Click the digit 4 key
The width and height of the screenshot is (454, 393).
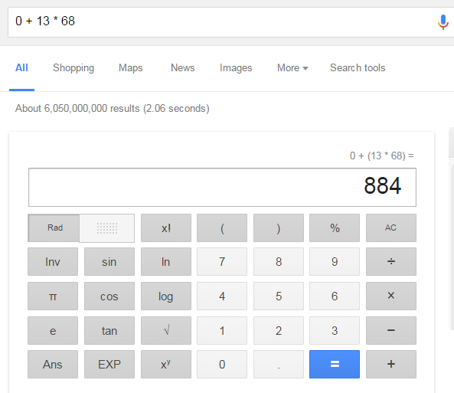[x=222, y=296]
